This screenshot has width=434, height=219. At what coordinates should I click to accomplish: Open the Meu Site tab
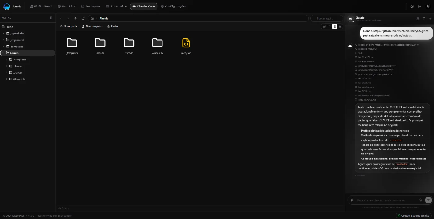click(66, 6)
